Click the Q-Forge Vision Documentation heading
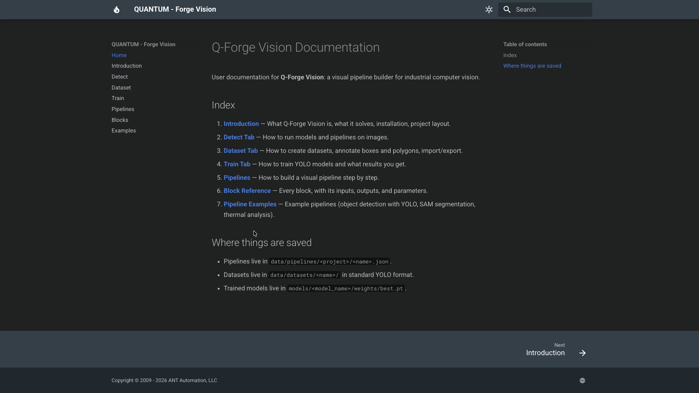699x393 pixels. click(x=296, y=47)
